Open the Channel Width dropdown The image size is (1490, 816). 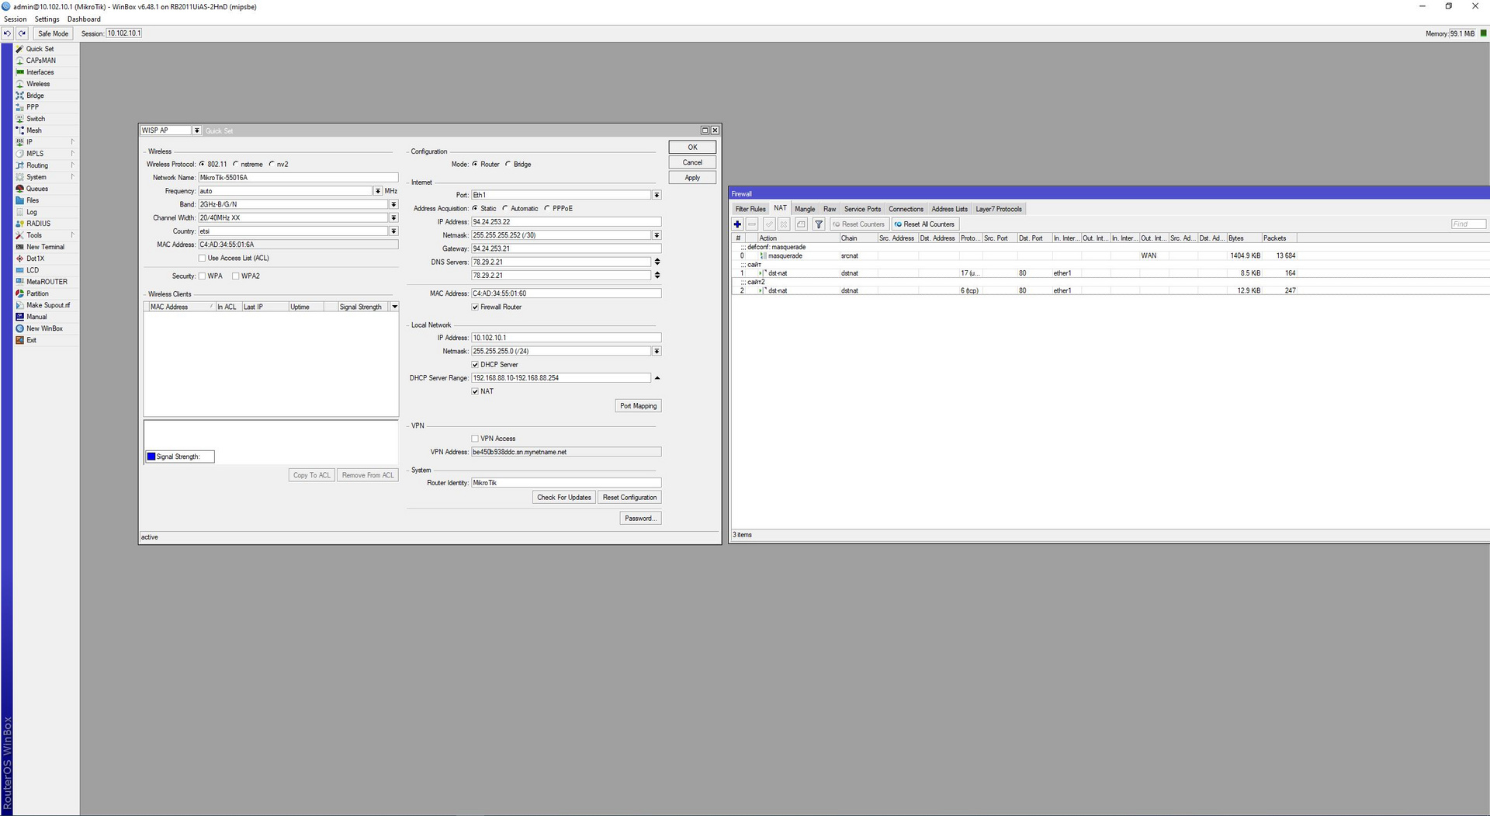click(x=394, y=218)
